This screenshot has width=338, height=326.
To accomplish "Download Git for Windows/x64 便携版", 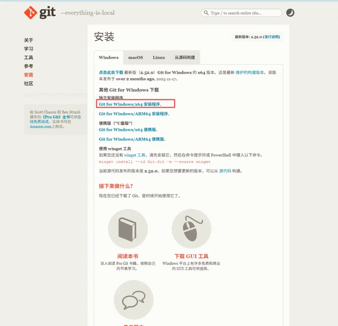I will [x=128, y=130].
